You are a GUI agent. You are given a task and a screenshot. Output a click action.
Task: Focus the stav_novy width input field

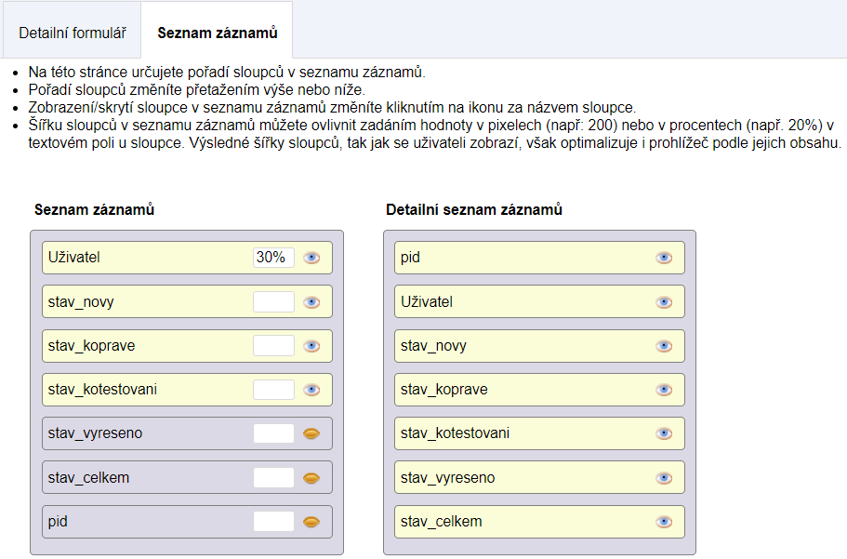[x=273, y=302]
